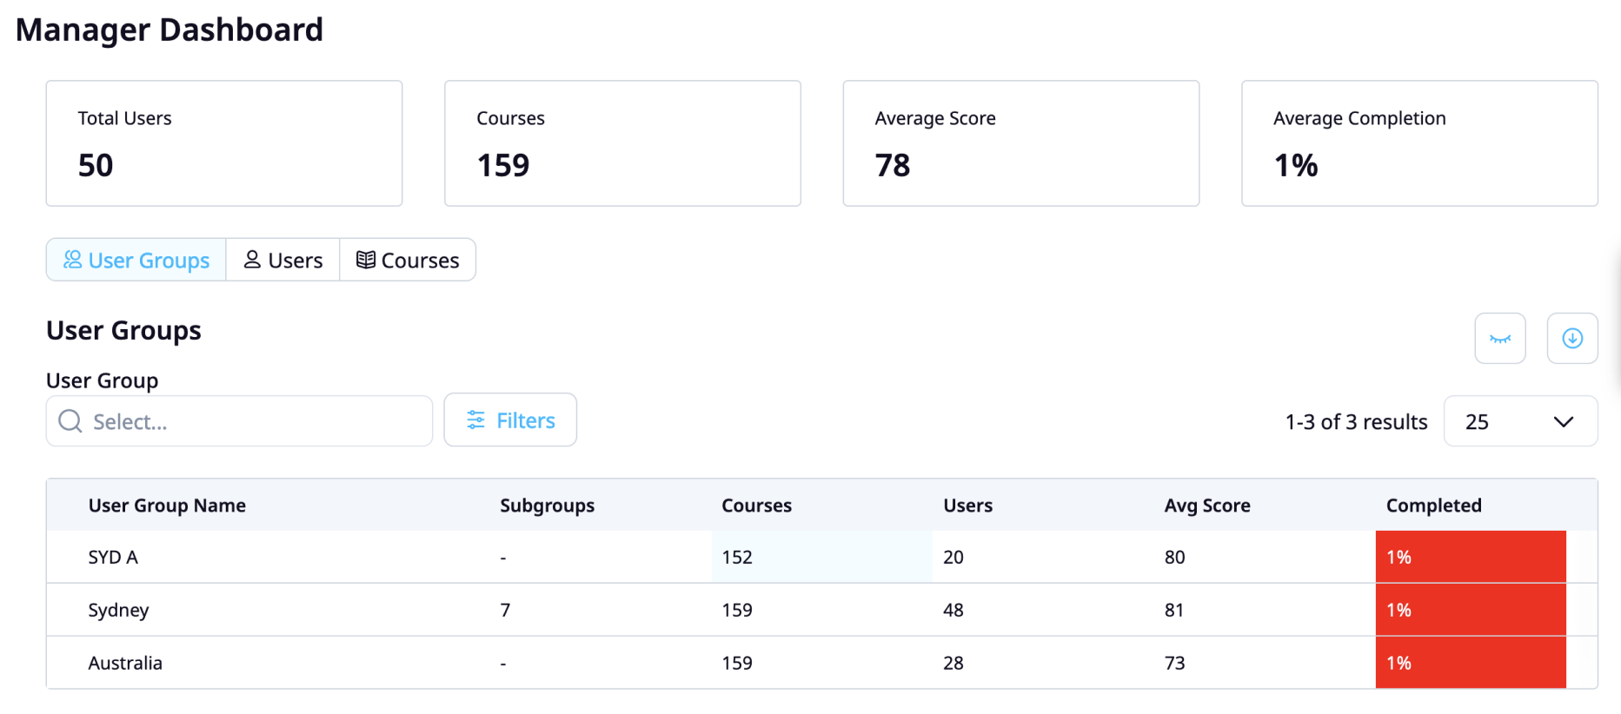Click the sliders icon on Filters button
This screenshot has height=714, width=1621.
coord(475,420)
